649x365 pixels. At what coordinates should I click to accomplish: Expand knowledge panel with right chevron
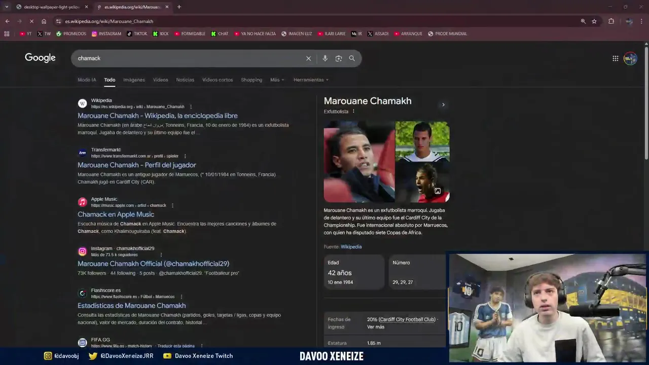pos(443,105)
